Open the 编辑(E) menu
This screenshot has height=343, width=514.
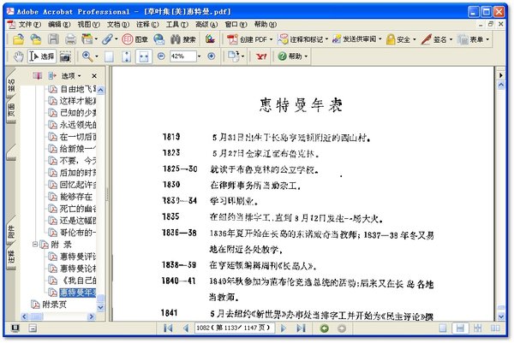(59, 25)
